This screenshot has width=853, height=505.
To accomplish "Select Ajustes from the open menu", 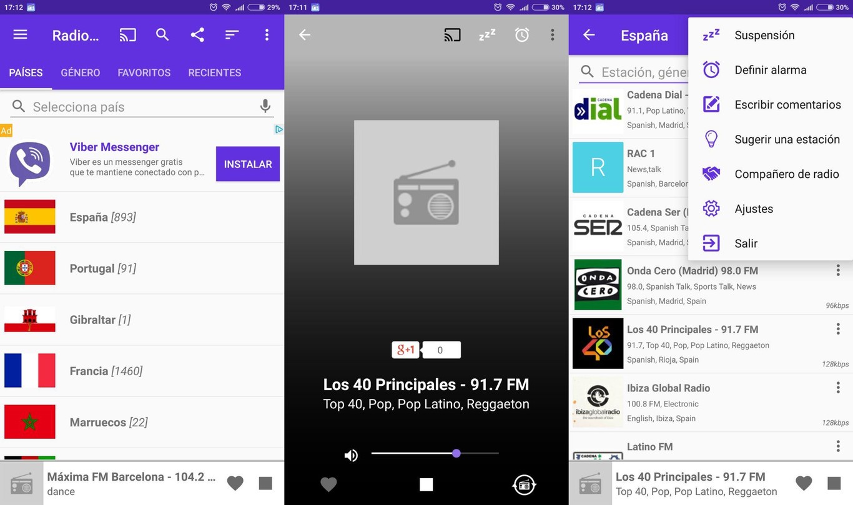I will [x=754, y=208].
